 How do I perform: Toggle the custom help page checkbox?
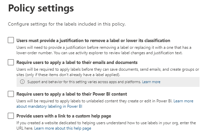coord(10,116)
